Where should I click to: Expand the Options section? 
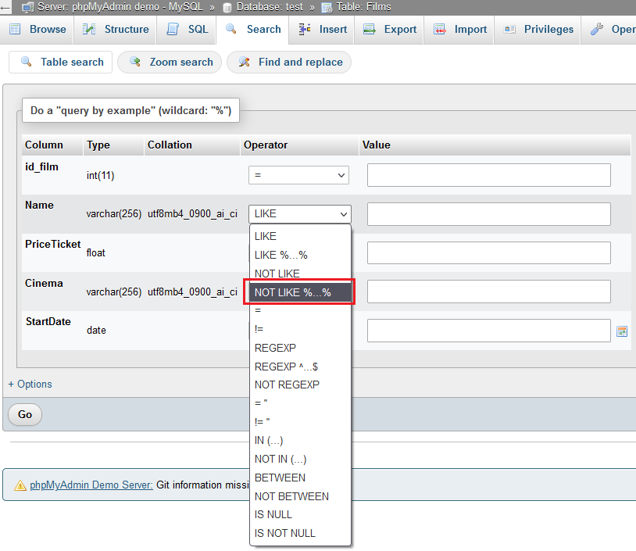(30, 384)
